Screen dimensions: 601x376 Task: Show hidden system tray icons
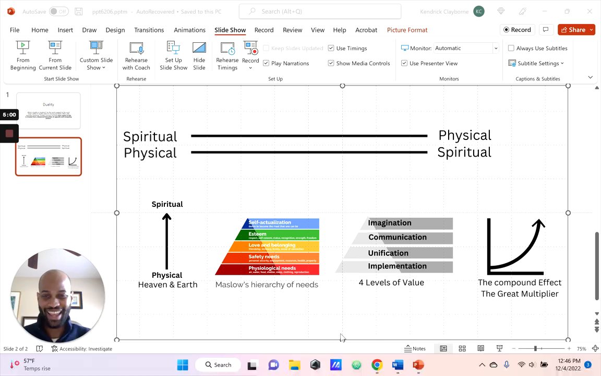[482, 365]
